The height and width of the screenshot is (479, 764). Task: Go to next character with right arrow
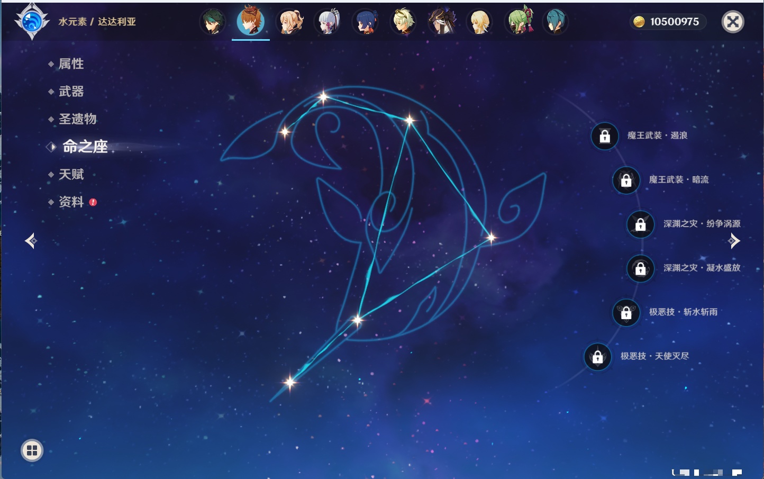[734, 241]
